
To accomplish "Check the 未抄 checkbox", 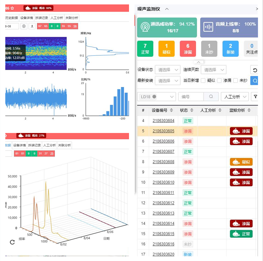I will pyautogui.click(x=235, y=81).
